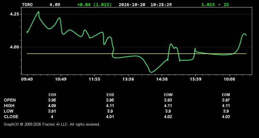Click the 13:36 time axis marker
Screen dimensions: 259x138
128,79
